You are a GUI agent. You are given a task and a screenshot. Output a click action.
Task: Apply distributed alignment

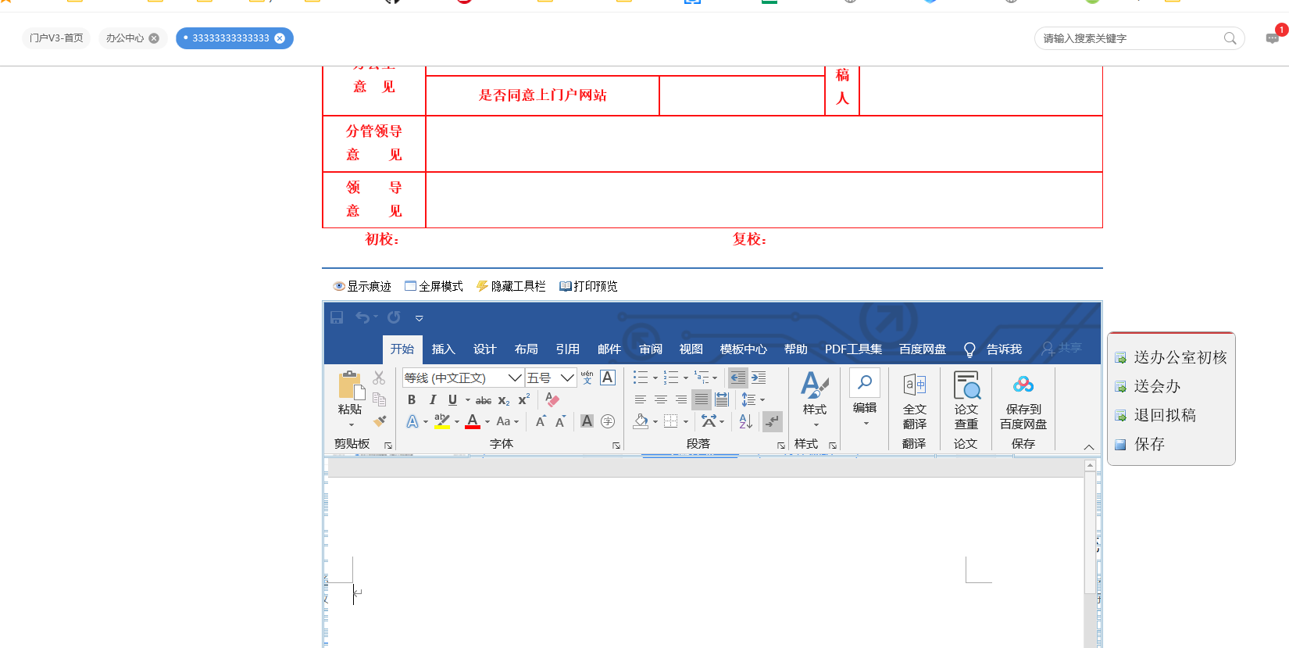[x=722, y=399]
